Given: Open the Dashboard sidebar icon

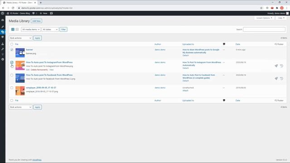Looking at the screenshot, I should click(3, 20).
